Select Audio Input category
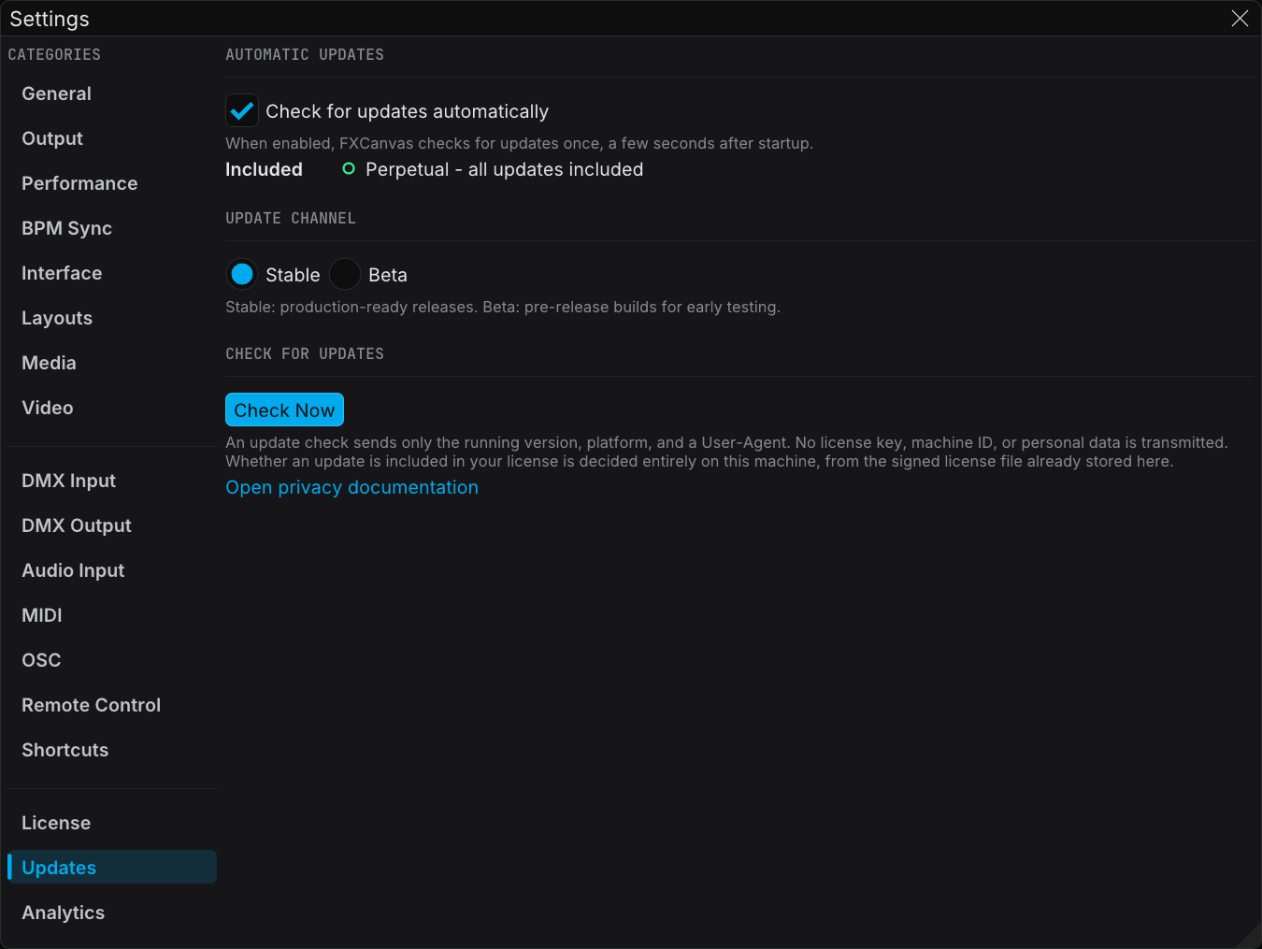 112,570
